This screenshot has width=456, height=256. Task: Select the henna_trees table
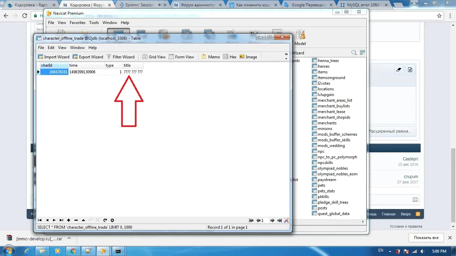(x=325, y=61)
